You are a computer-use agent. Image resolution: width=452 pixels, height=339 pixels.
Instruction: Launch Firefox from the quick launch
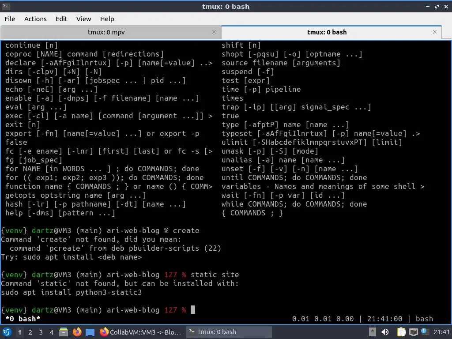pyautogui.click(x=77, y=332)
